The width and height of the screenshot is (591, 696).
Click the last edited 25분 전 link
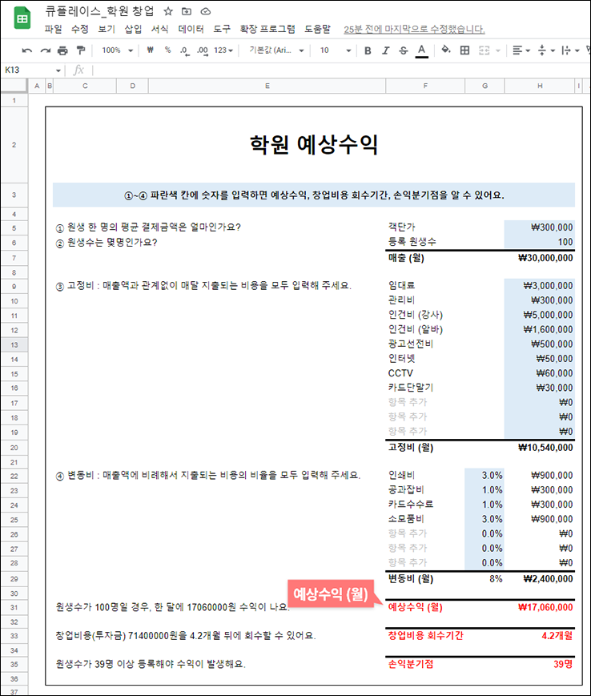click(x=414, y=29)
